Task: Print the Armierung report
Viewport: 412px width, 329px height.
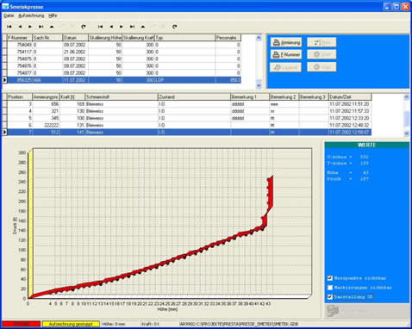Action: coord(286,42)
